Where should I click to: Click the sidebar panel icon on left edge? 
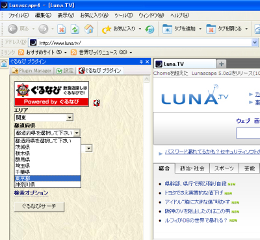pyautogui.click(x=4, y=64)
